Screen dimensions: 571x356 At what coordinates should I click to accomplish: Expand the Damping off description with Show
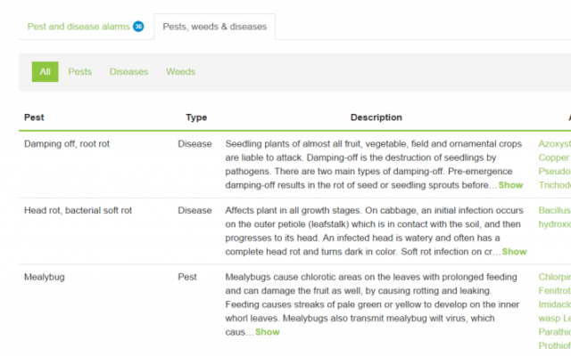[510, 185]
